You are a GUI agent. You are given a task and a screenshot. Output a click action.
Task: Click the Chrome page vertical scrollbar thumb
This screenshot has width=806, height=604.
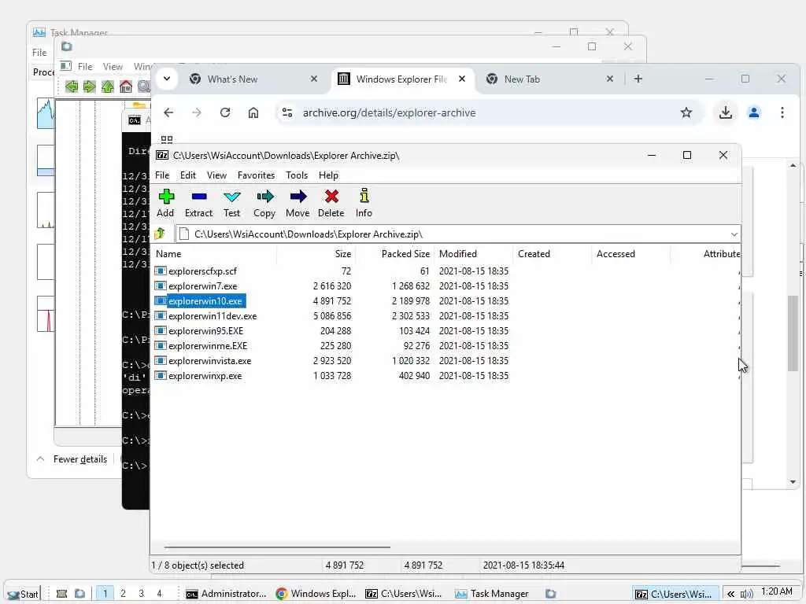(x=793, y=333)
